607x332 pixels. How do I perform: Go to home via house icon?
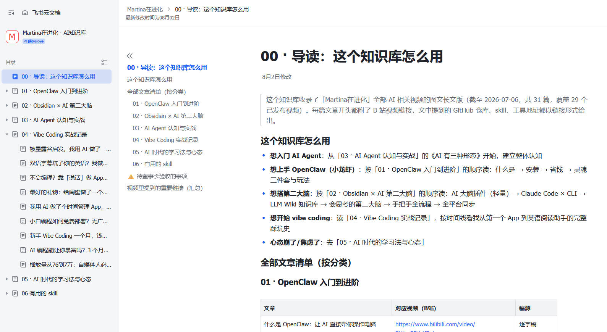point(25,13)
